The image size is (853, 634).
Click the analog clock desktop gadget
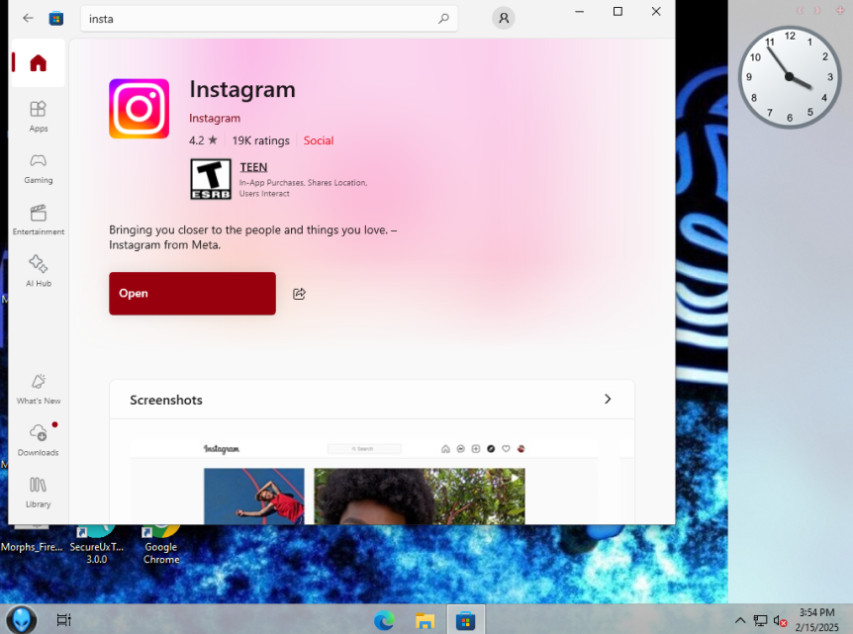click(x=790, y=77)
